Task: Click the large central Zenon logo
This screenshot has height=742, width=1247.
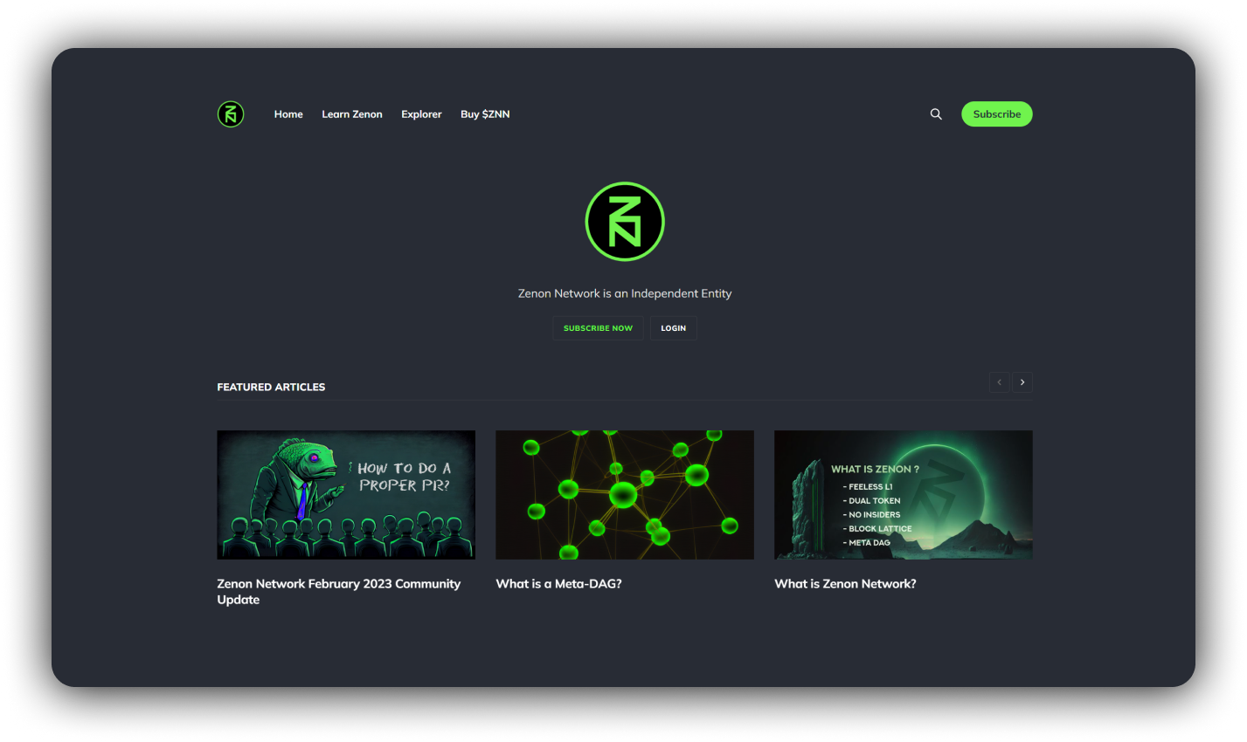Action: click(x=625, y=222)
